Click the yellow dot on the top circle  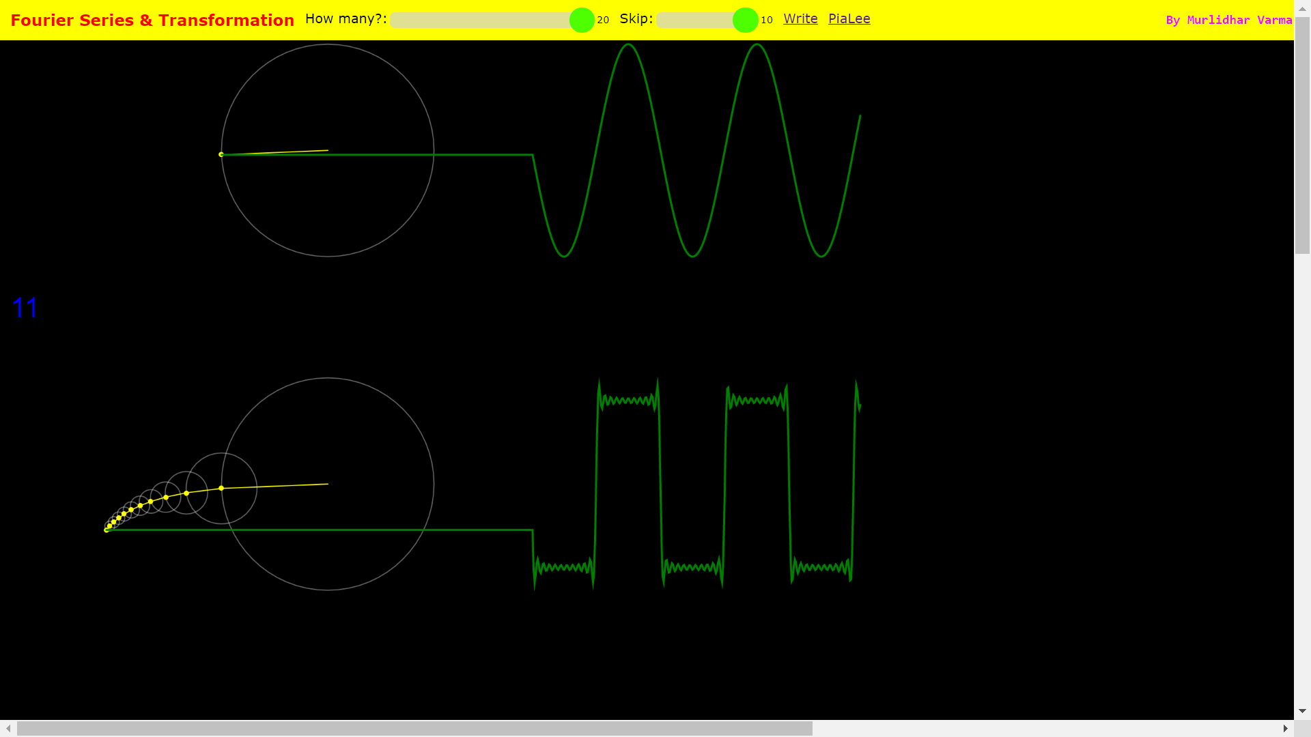pos(221,155)
